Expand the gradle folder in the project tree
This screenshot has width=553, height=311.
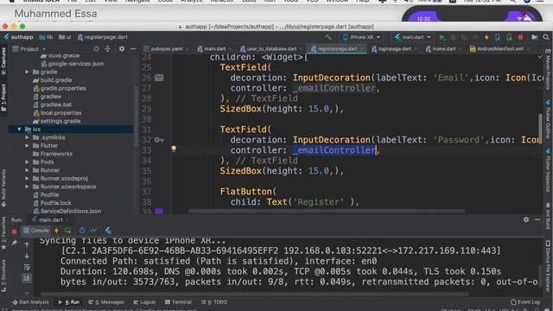point(27,72)
